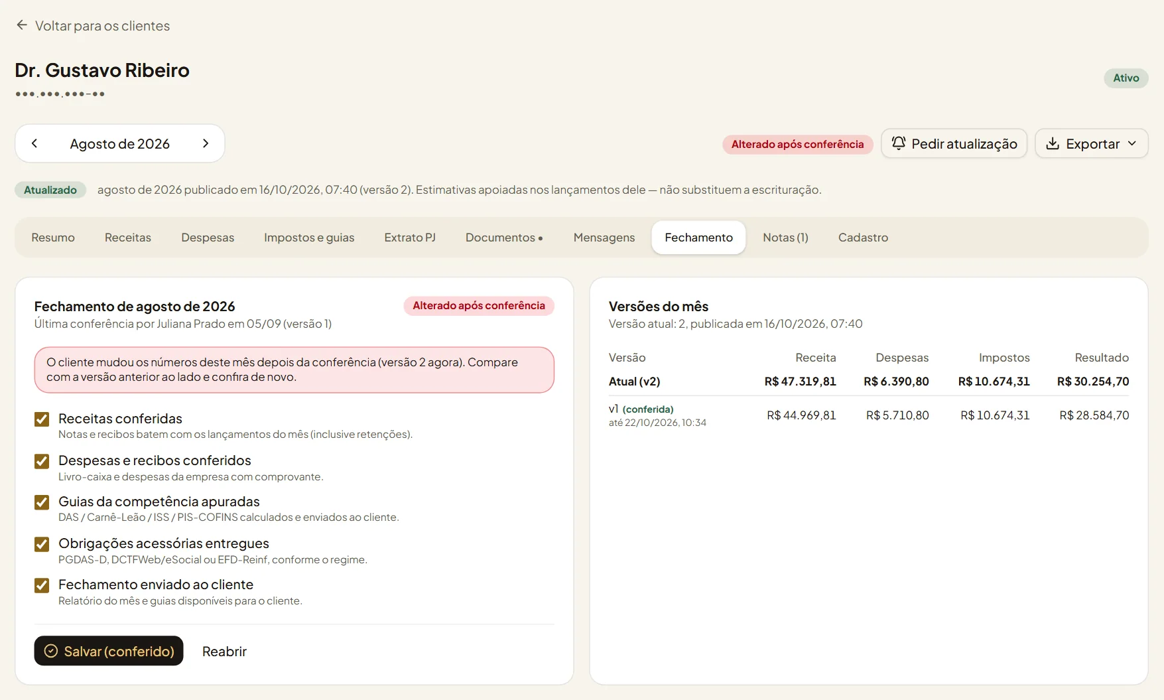Click the check-circle icon on Salvar (conferido)
The width and height of the screenshot is (1164, 700).
[51, 651]
